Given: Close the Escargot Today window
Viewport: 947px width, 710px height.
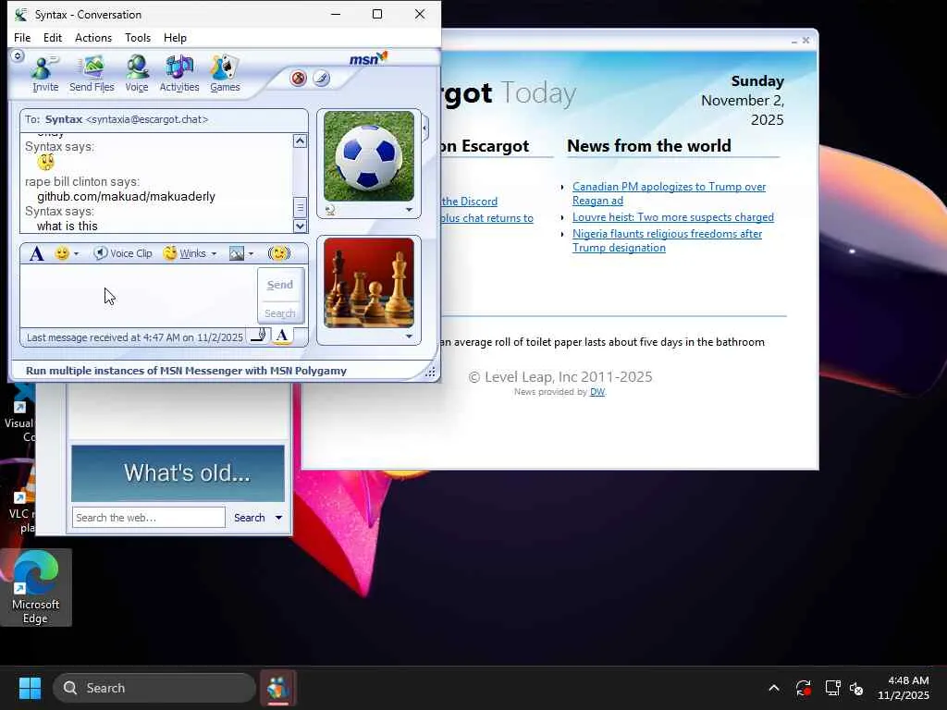Looking at the screenshot, I should (x=806, y=41).
